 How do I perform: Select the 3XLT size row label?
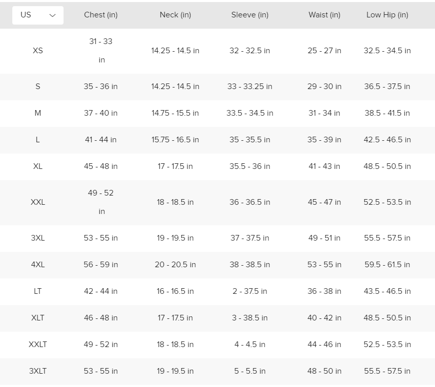coord(38,371)
